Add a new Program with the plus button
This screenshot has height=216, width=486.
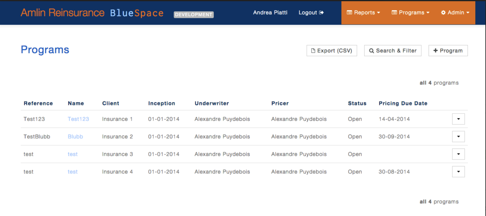tap(448, 51)
